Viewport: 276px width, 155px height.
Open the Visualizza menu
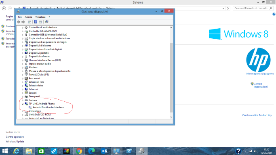40,17
